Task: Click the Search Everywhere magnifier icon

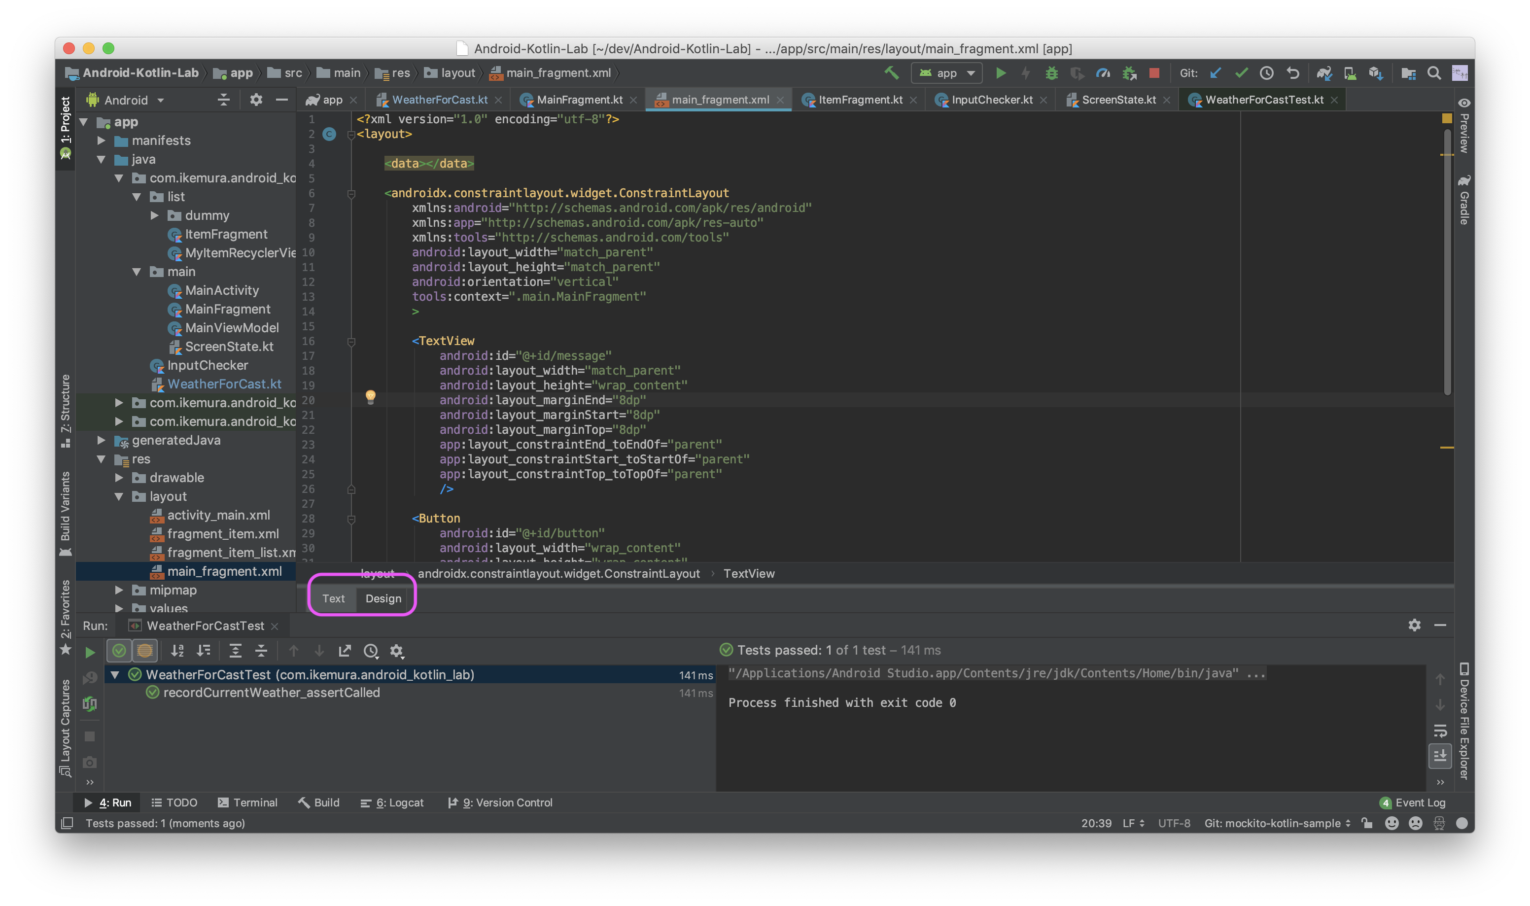Action: 1433,73
